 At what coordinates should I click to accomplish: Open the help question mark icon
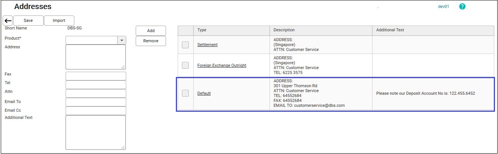click(462, 7)
